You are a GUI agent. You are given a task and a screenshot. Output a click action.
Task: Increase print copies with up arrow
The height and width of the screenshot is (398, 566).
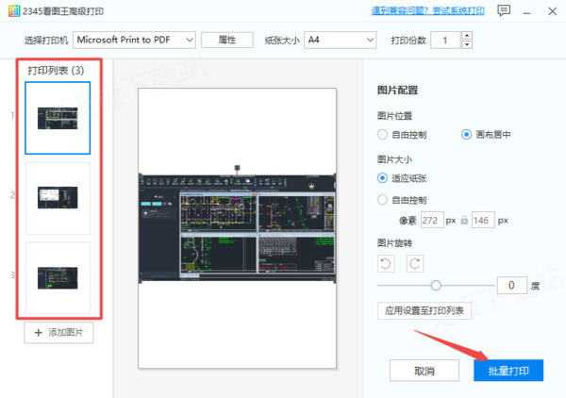[467, 36]
